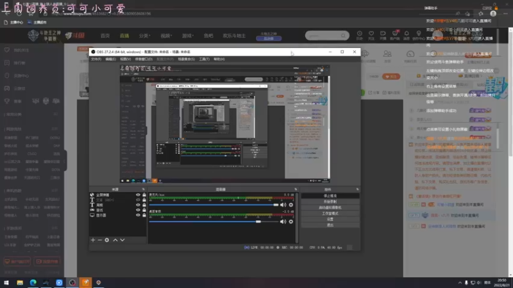
Task: Open Microsoft Edge from taskbar
Action: pos(33,282)
